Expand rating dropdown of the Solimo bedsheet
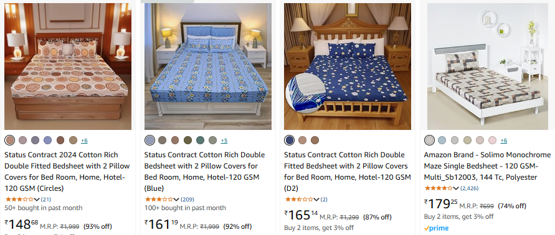555x235 pixels. pyautogui.click(x=456, y=188)
